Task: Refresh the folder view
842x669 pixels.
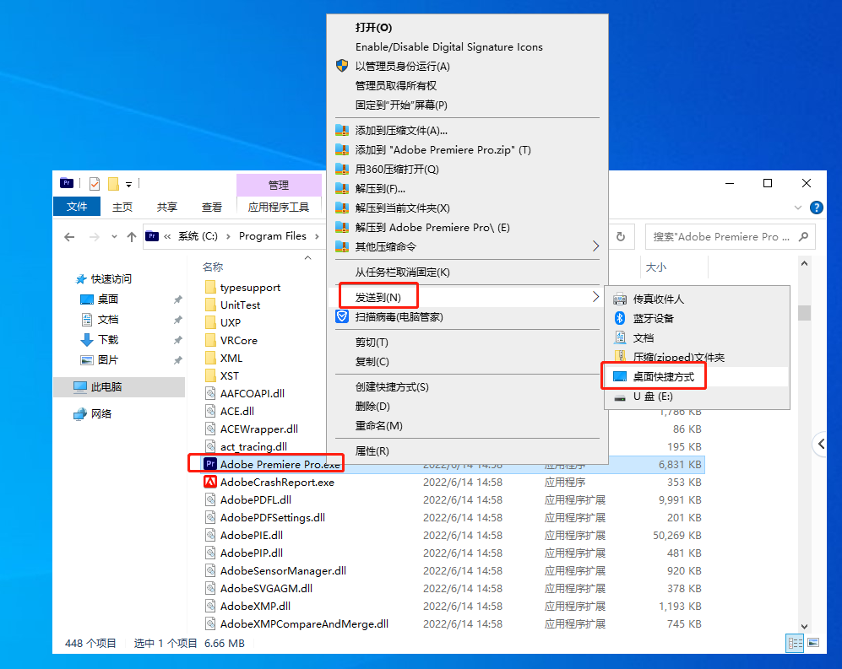Action: [x=621, y=236]
